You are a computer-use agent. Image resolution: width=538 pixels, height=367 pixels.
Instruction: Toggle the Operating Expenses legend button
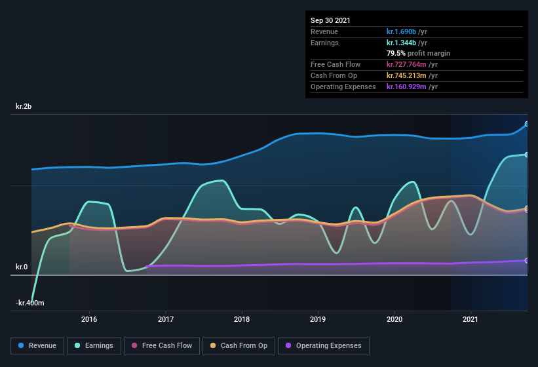click(x=324, y=346)
